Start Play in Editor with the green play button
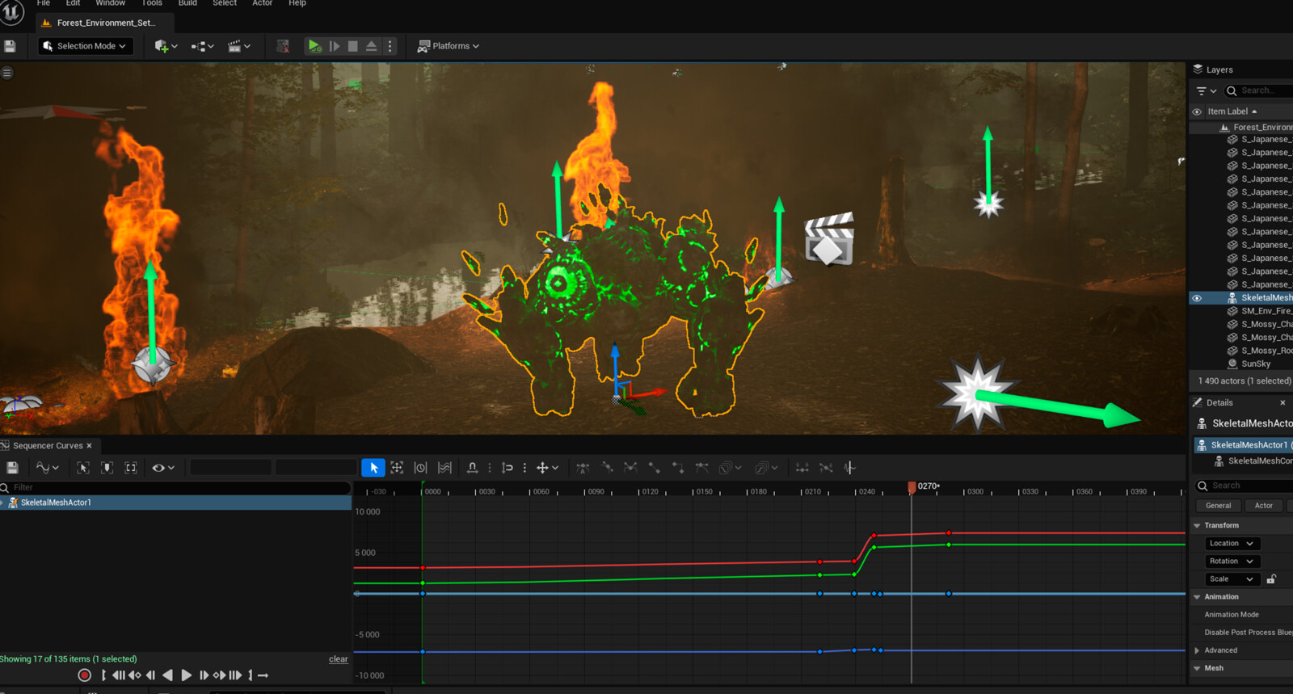Screen dimensions: 1293x694 [x=314, y=46]
